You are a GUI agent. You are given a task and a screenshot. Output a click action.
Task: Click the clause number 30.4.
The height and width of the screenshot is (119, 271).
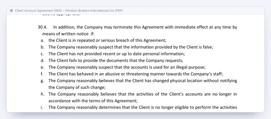pos(43,27)
